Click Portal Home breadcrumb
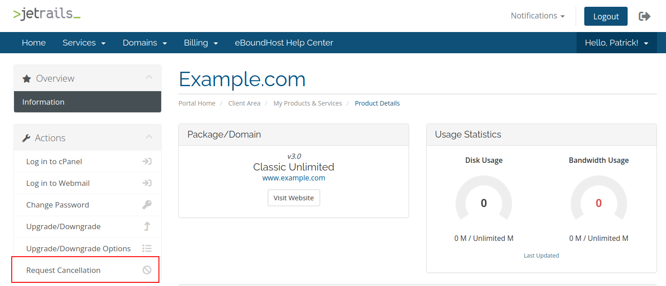Screen dimensions: 666x286 click(x=197, y=103)
